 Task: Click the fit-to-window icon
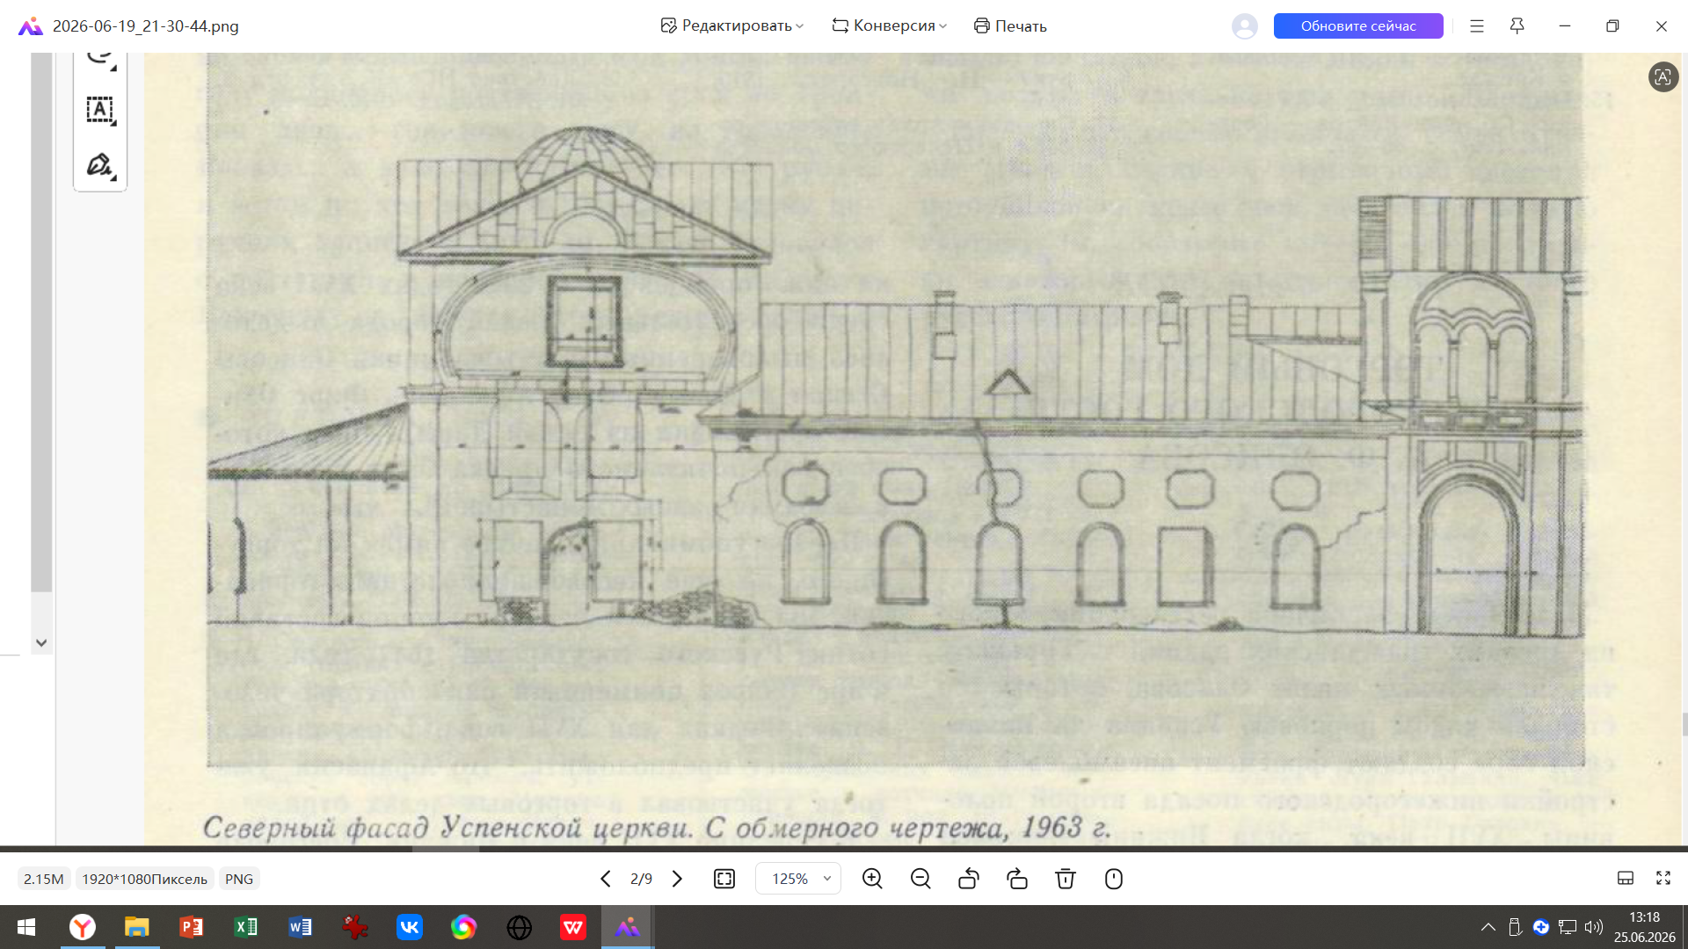[x=724, y=879]
